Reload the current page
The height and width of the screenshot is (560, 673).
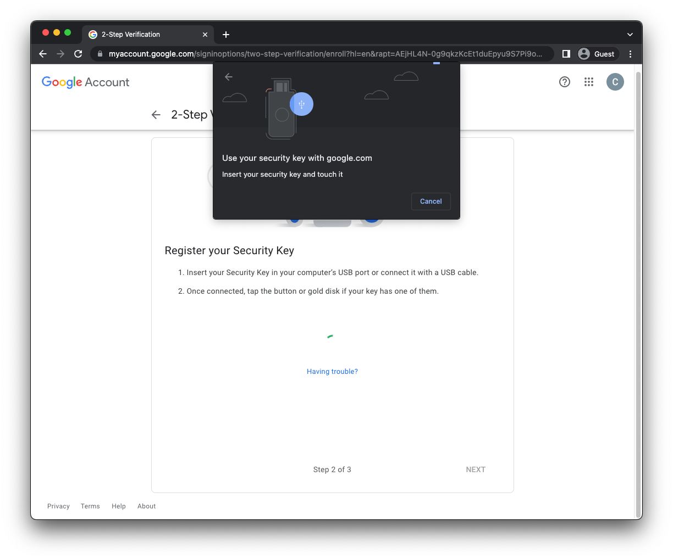[78, 54]
